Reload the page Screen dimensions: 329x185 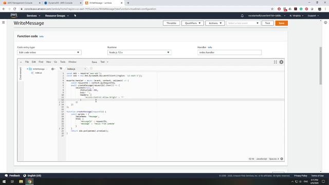(x=15, y=9)
